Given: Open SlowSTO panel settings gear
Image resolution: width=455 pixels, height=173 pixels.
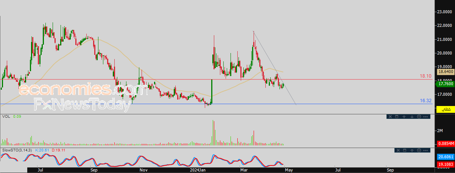Looking at the screenshot, I should (419, 150).
